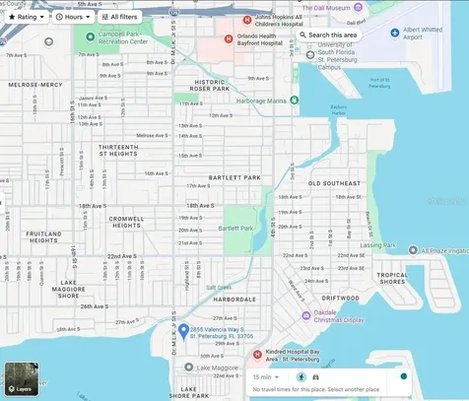Click the Melrose Ave S street label

[152, 135]
